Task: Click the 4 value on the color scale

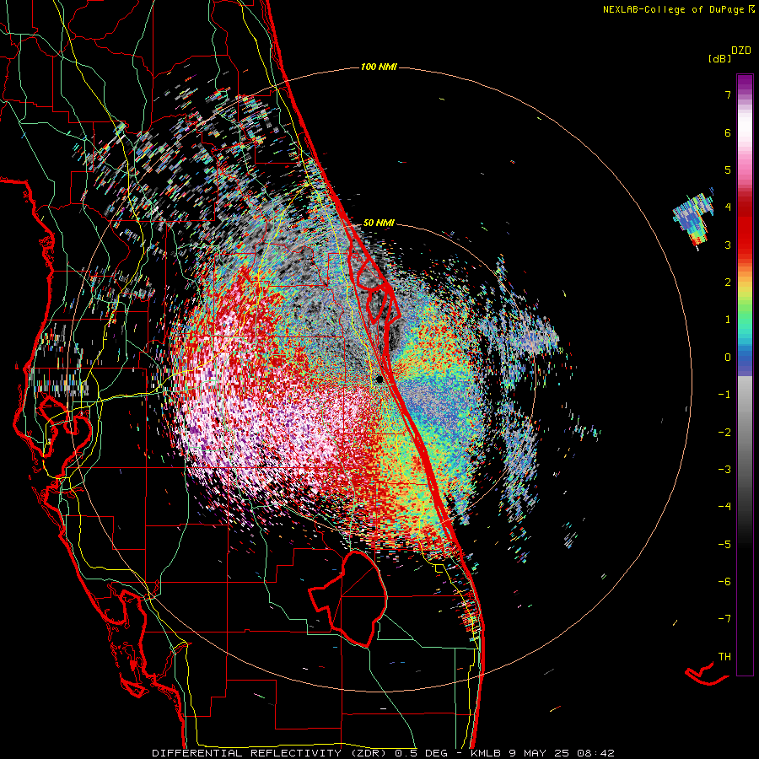Action: (728, 207)
